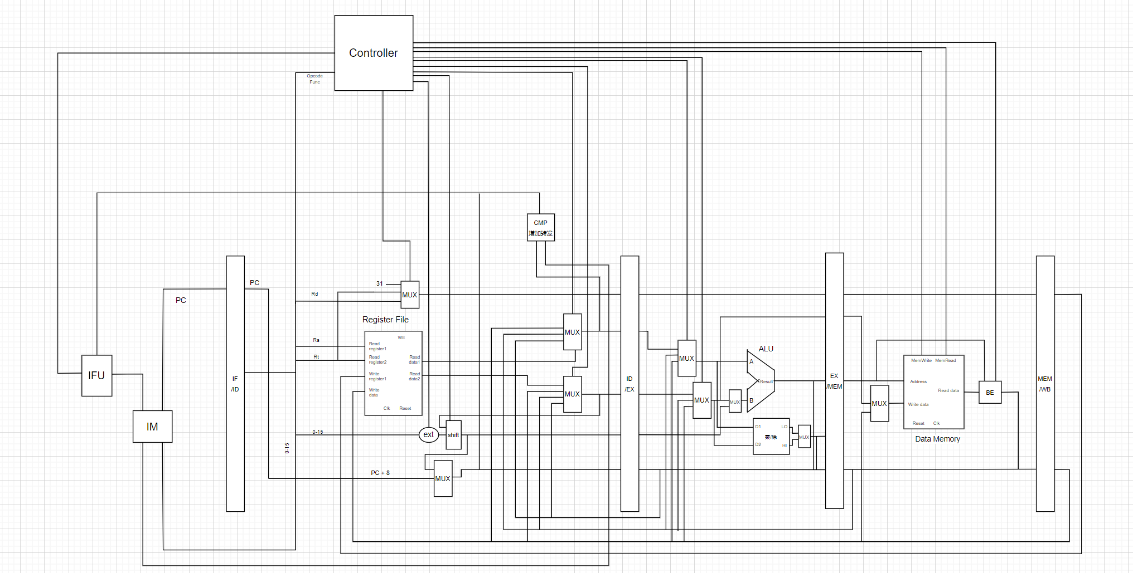This screenshot has height=573, width=1133.
Task: Select the IM instruction memory block
Action: [152, 427]
